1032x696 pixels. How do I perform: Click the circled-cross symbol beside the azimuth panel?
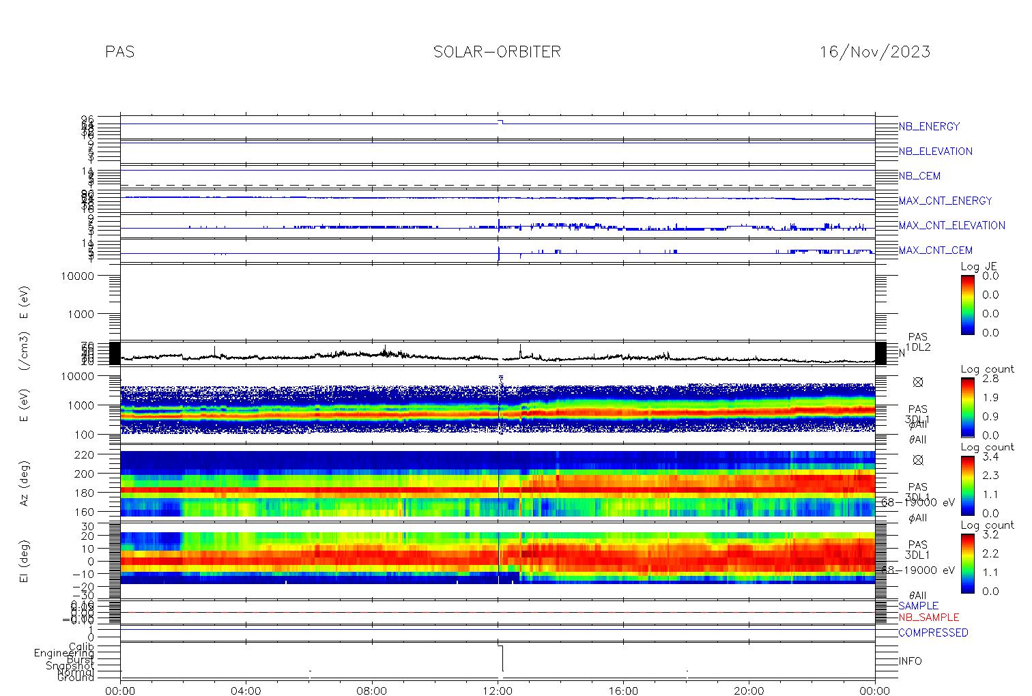click(x=917, y=461)
